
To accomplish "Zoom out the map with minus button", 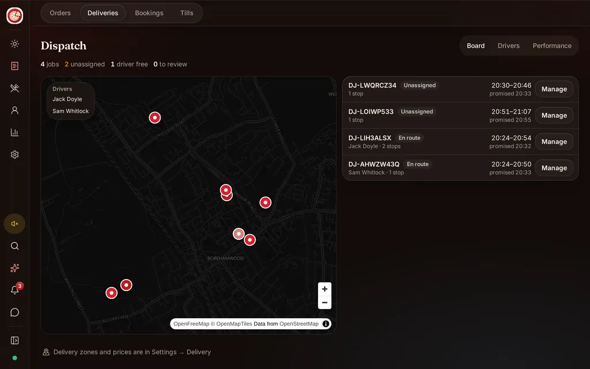I will point(324,302).
